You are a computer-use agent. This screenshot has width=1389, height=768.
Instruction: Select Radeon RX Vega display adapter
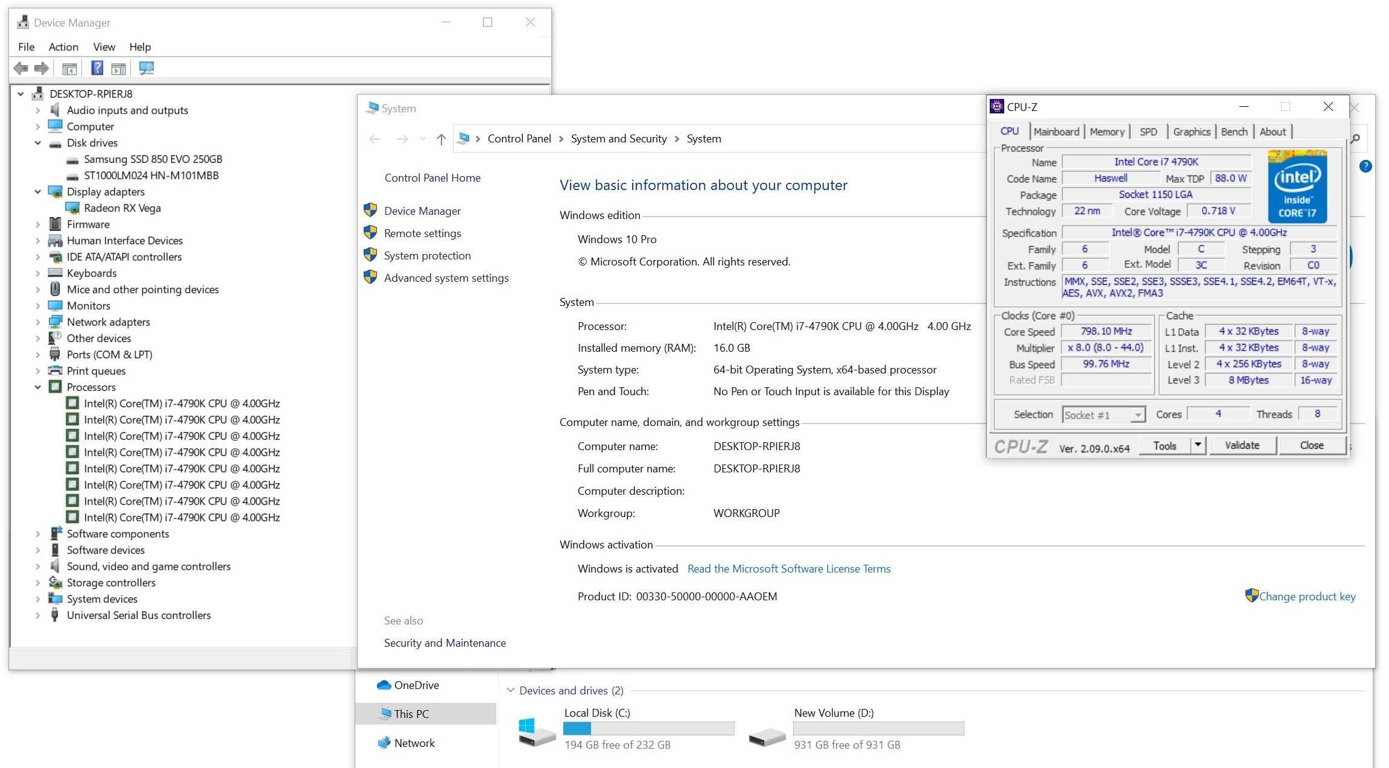tap(122, 208)
